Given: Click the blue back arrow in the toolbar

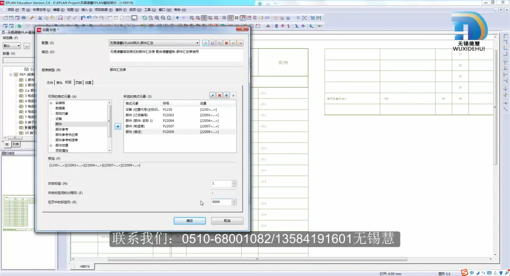Looking at the screenshot, I should coord(177,18).
